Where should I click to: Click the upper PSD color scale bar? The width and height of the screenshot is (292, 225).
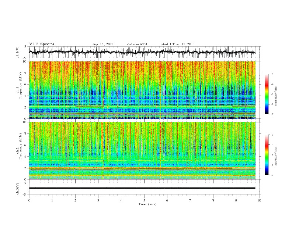[x=267, y=94]
